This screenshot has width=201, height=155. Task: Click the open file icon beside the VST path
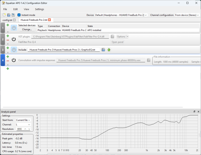tap(112, 37)
